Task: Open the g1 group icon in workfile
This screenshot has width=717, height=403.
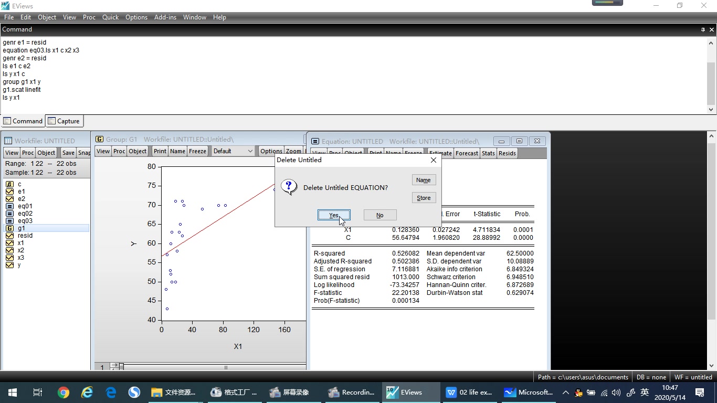Action: click(15, 228)
